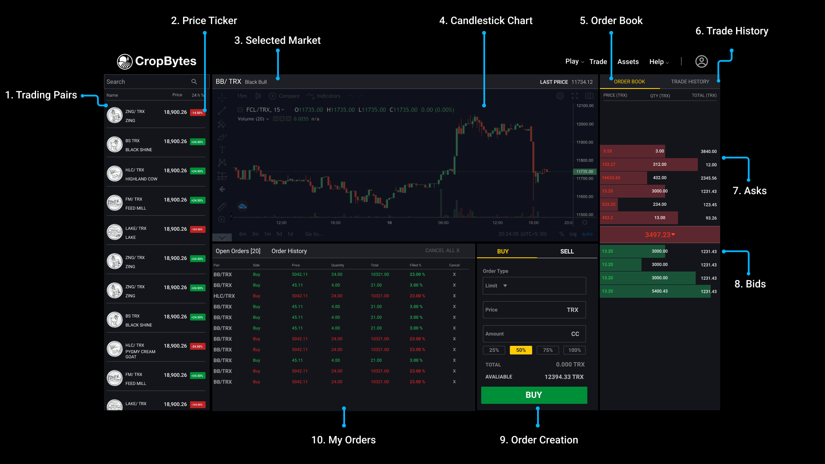This screenshot has height=464, width=825.
Task: Select the ruler measure tool
Action: point(222,206)
